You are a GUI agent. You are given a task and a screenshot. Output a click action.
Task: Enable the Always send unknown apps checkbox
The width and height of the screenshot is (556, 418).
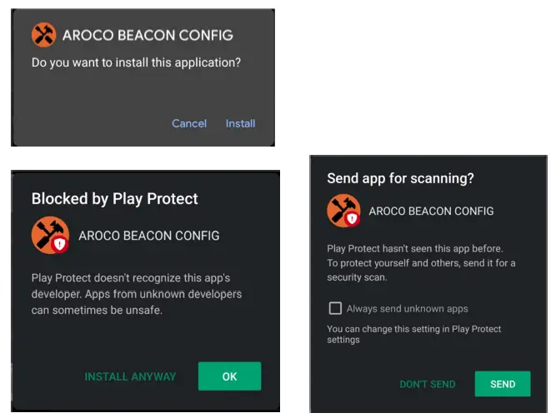click(334, 309)
